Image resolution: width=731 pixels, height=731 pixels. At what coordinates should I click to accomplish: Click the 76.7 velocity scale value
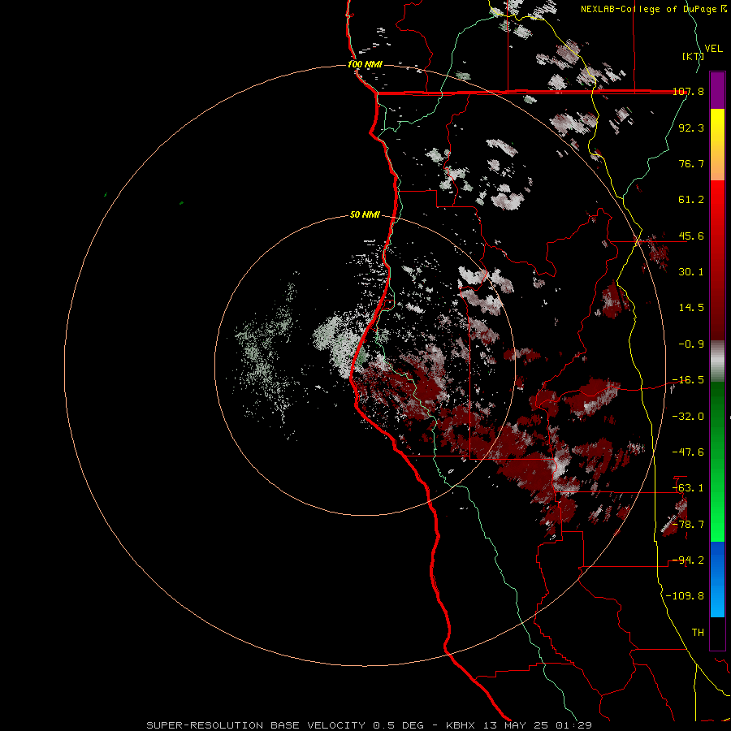click(x=691, y=163)
